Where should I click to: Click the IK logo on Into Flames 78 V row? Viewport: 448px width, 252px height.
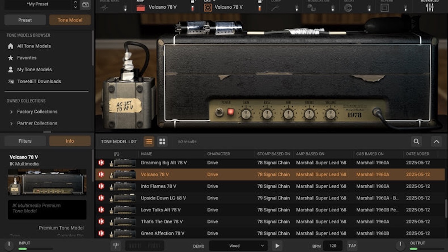click(x=101, y=186)
